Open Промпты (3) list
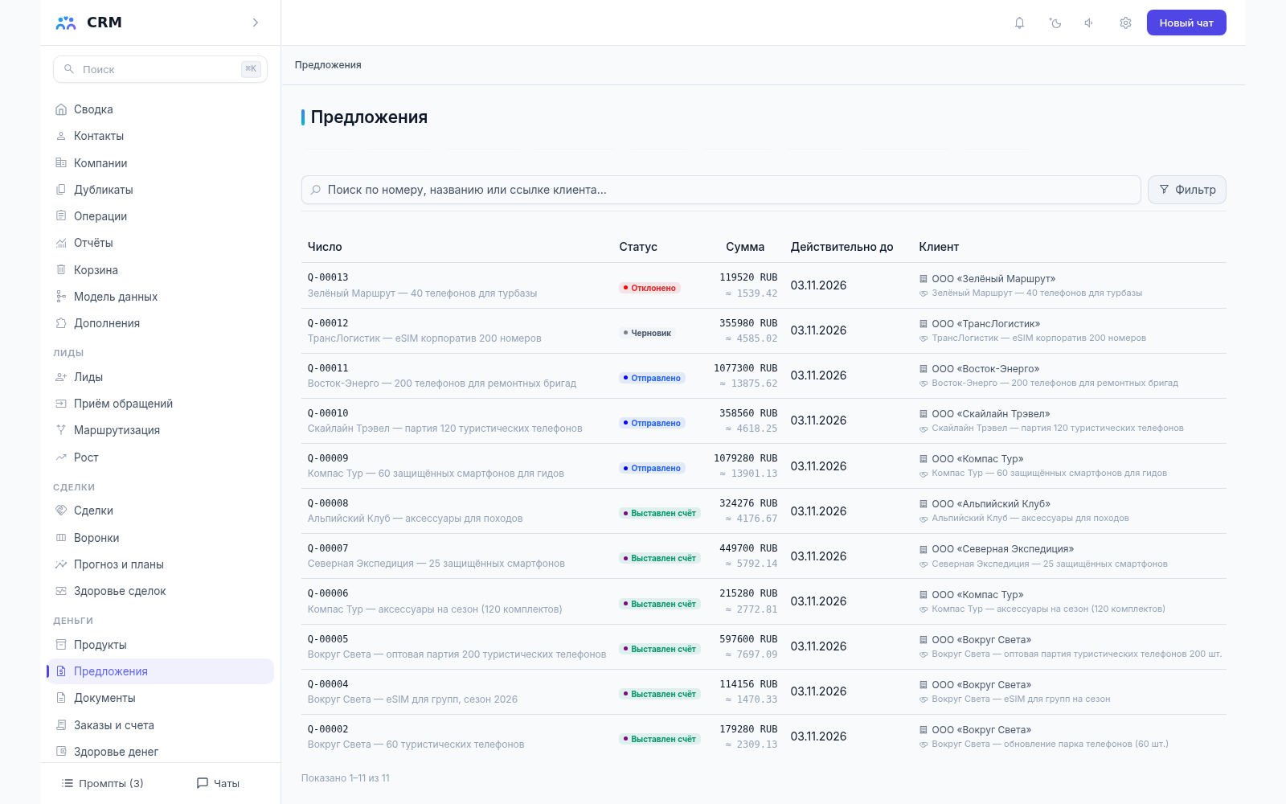Image resolution: width=1286 pixels, height=804 pixels. [102, 783]
